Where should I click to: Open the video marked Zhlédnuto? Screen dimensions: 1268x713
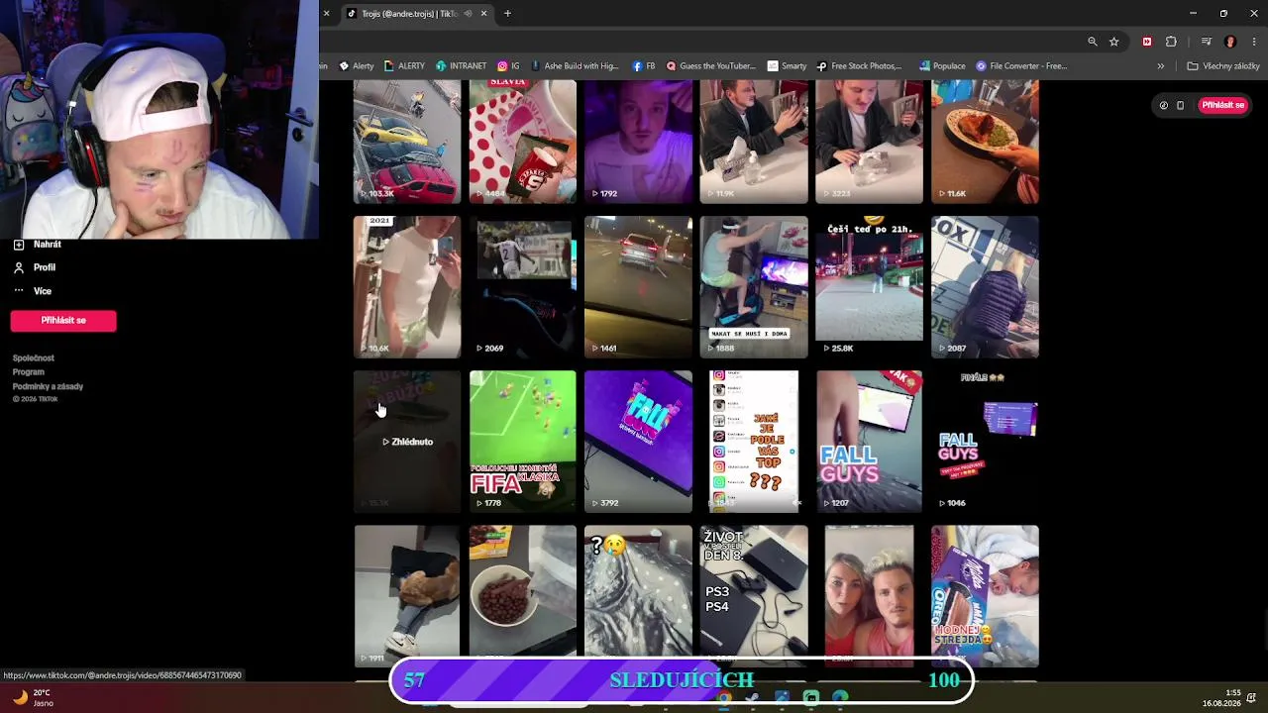(407, 442)
